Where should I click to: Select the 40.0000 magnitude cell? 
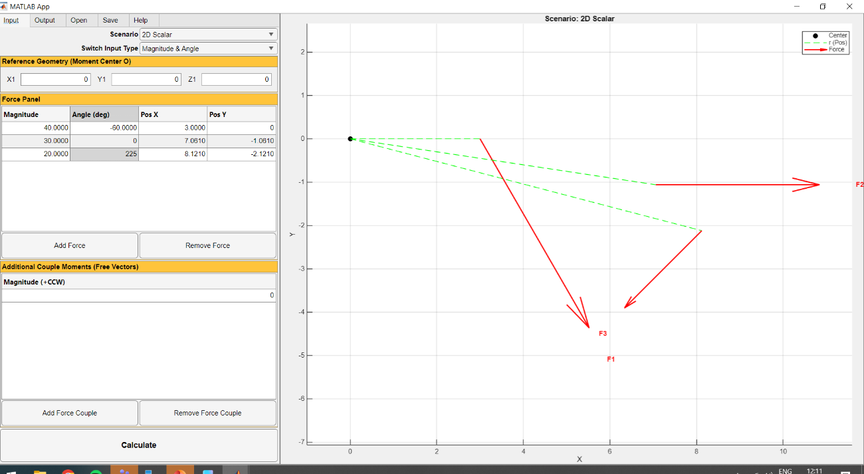pyautogui.click(x=35, y=128)
